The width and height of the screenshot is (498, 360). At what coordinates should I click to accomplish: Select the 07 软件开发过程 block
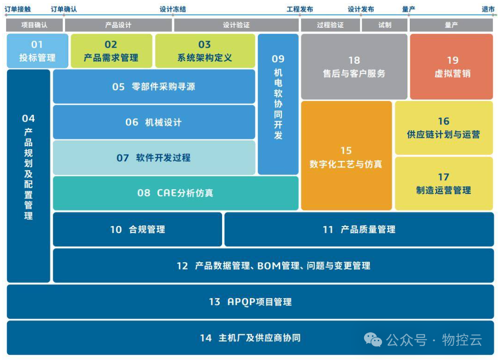click(154, 158)
